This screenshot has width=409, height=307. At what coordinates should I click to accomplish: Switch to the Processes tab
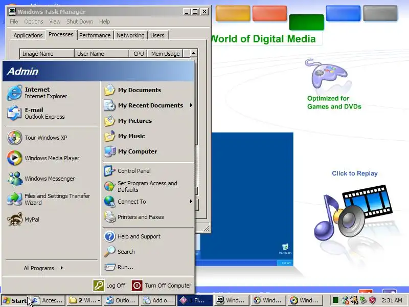[61, 34]
